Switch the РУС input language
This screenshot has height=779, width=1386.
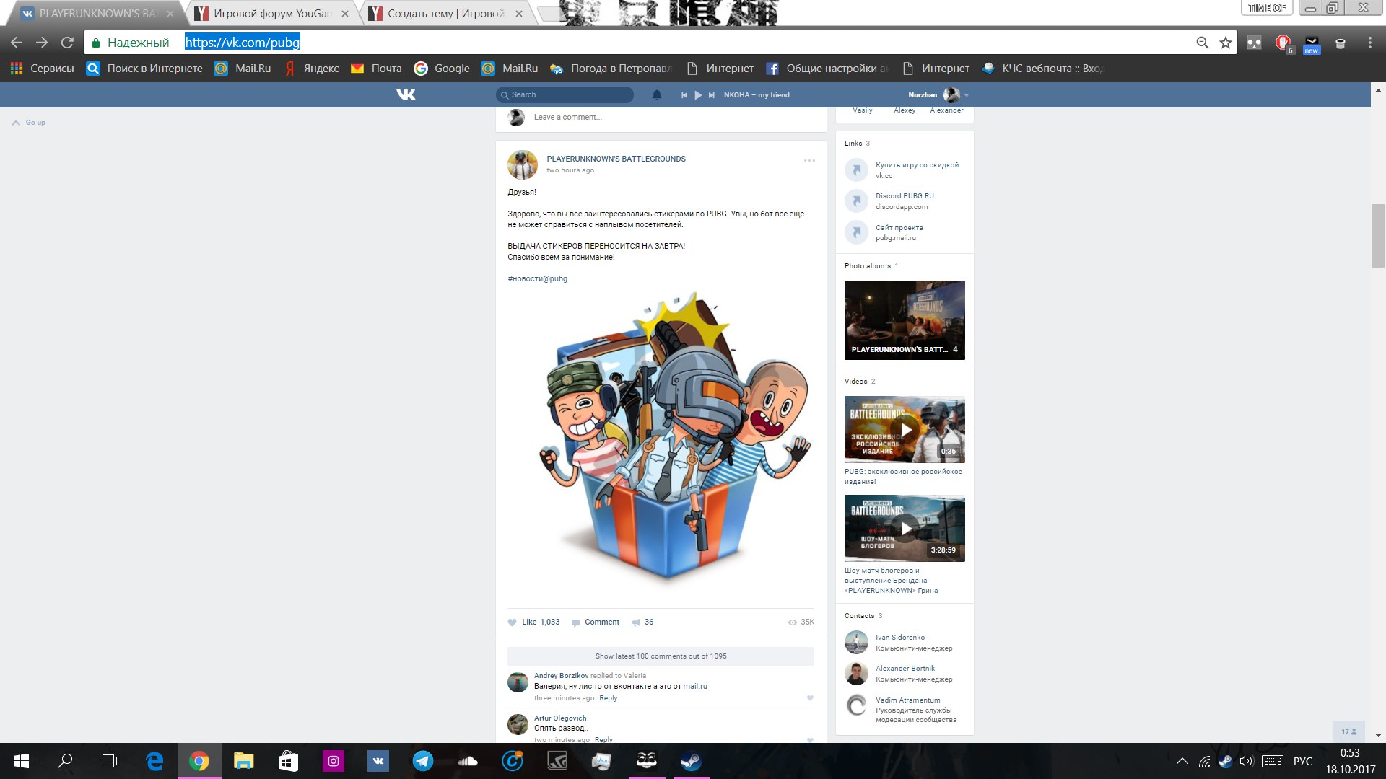pos(1303,761)
